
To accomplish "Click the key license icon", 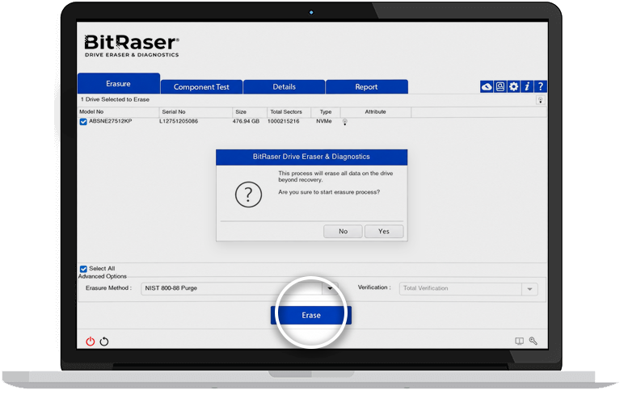I will (533, 341).
